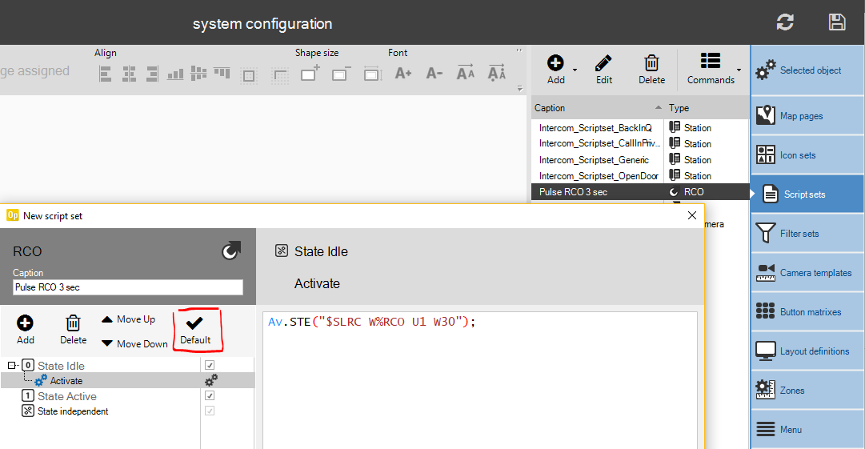Open the Selected object tab

point(807,70)
